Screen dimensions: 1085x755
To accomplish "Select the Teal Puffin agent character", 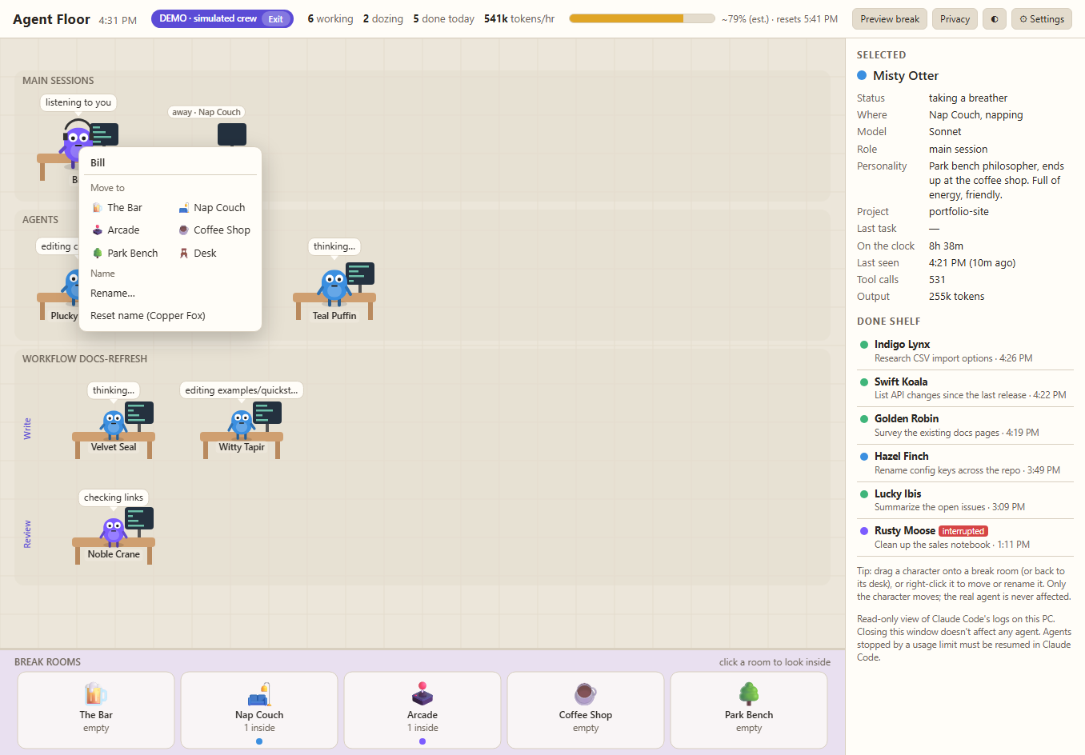I will coord(334,286).
